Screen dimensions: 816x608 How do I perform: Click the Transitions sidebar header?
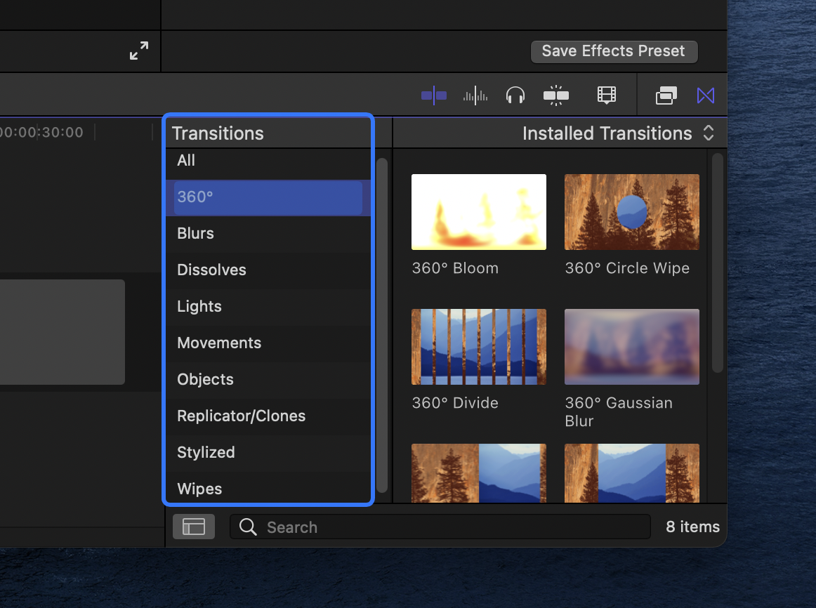click(x=218, y=133)
